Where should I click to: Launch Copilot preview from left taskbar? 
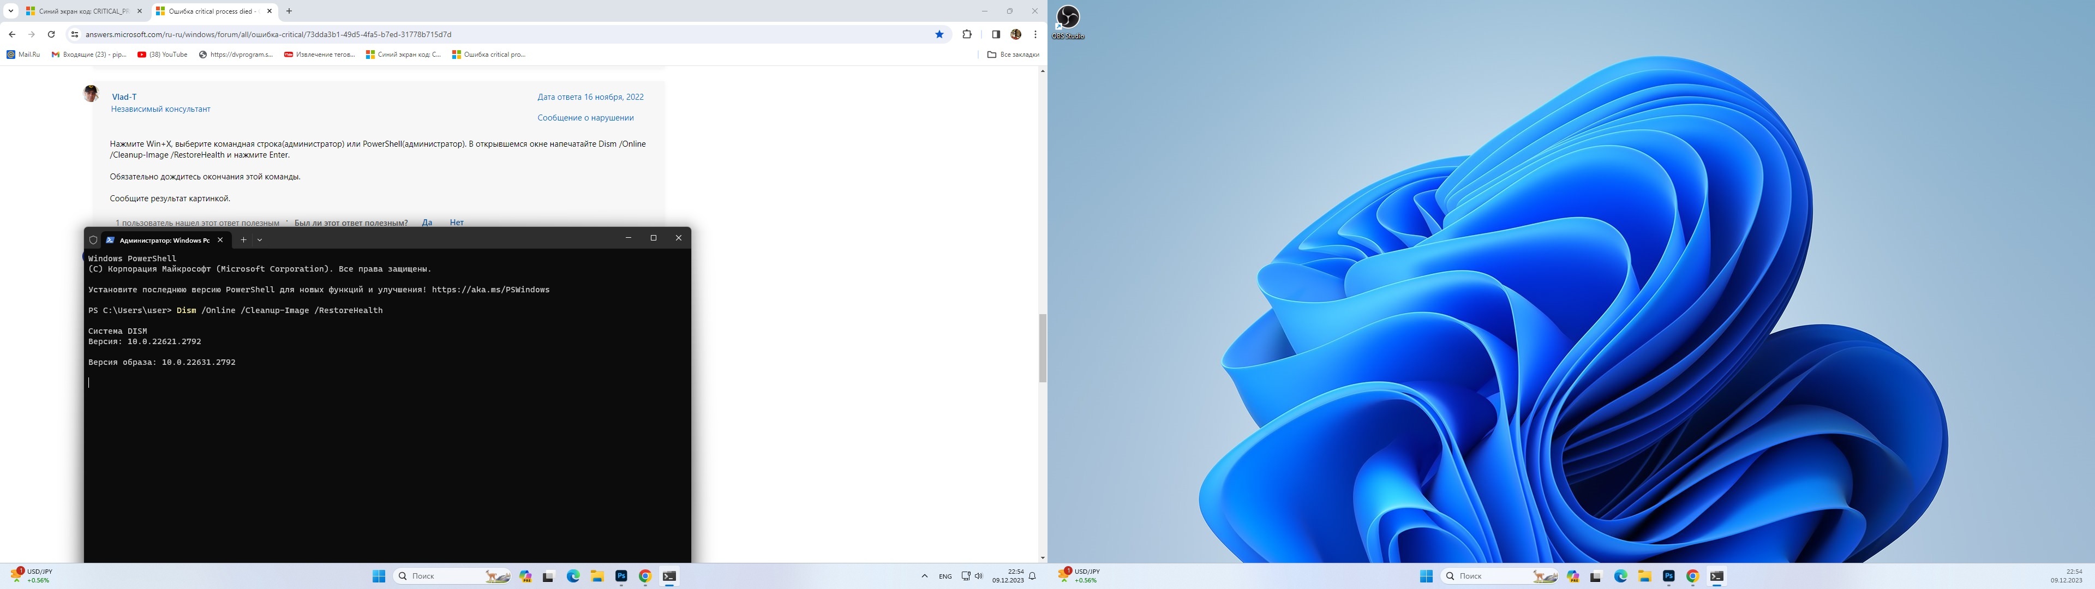[525, 576]
